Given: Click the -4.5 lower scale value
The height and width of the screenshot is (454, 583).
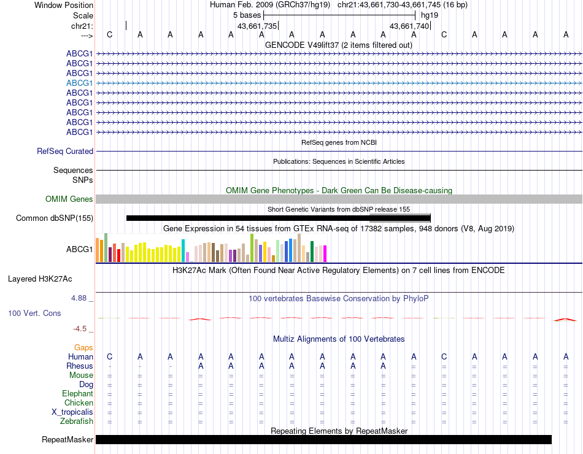Looking at the screenshot, I should point(80,329).
